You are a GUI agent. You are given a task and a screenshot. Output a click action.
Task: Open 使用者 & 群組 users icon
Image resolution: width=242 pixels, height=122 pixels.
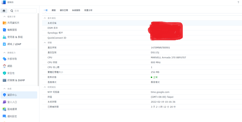coord(4,37)
